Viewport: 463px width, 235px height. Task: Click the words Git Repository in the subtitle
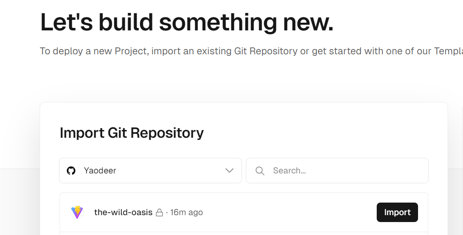click(266, 51)
